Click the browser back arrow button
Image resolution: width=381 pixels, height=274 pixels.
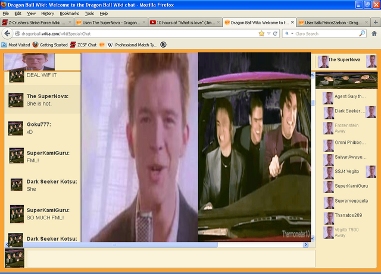pos(7,33)
